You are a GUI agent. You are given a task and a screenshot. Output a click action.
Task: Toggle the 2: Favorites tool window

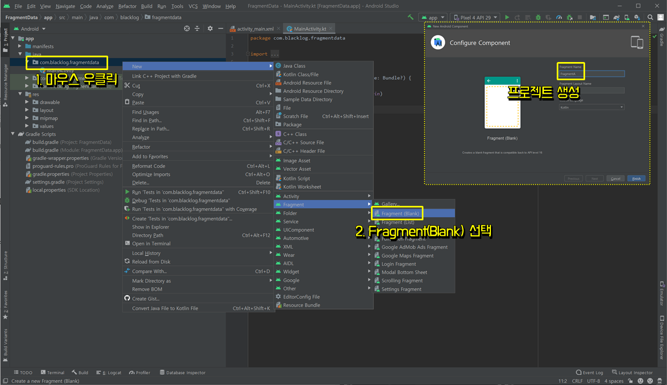[5, 305]
